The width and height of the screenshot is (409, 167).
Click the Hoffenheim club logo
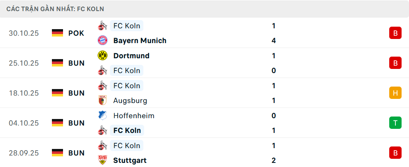coord(102,116)
